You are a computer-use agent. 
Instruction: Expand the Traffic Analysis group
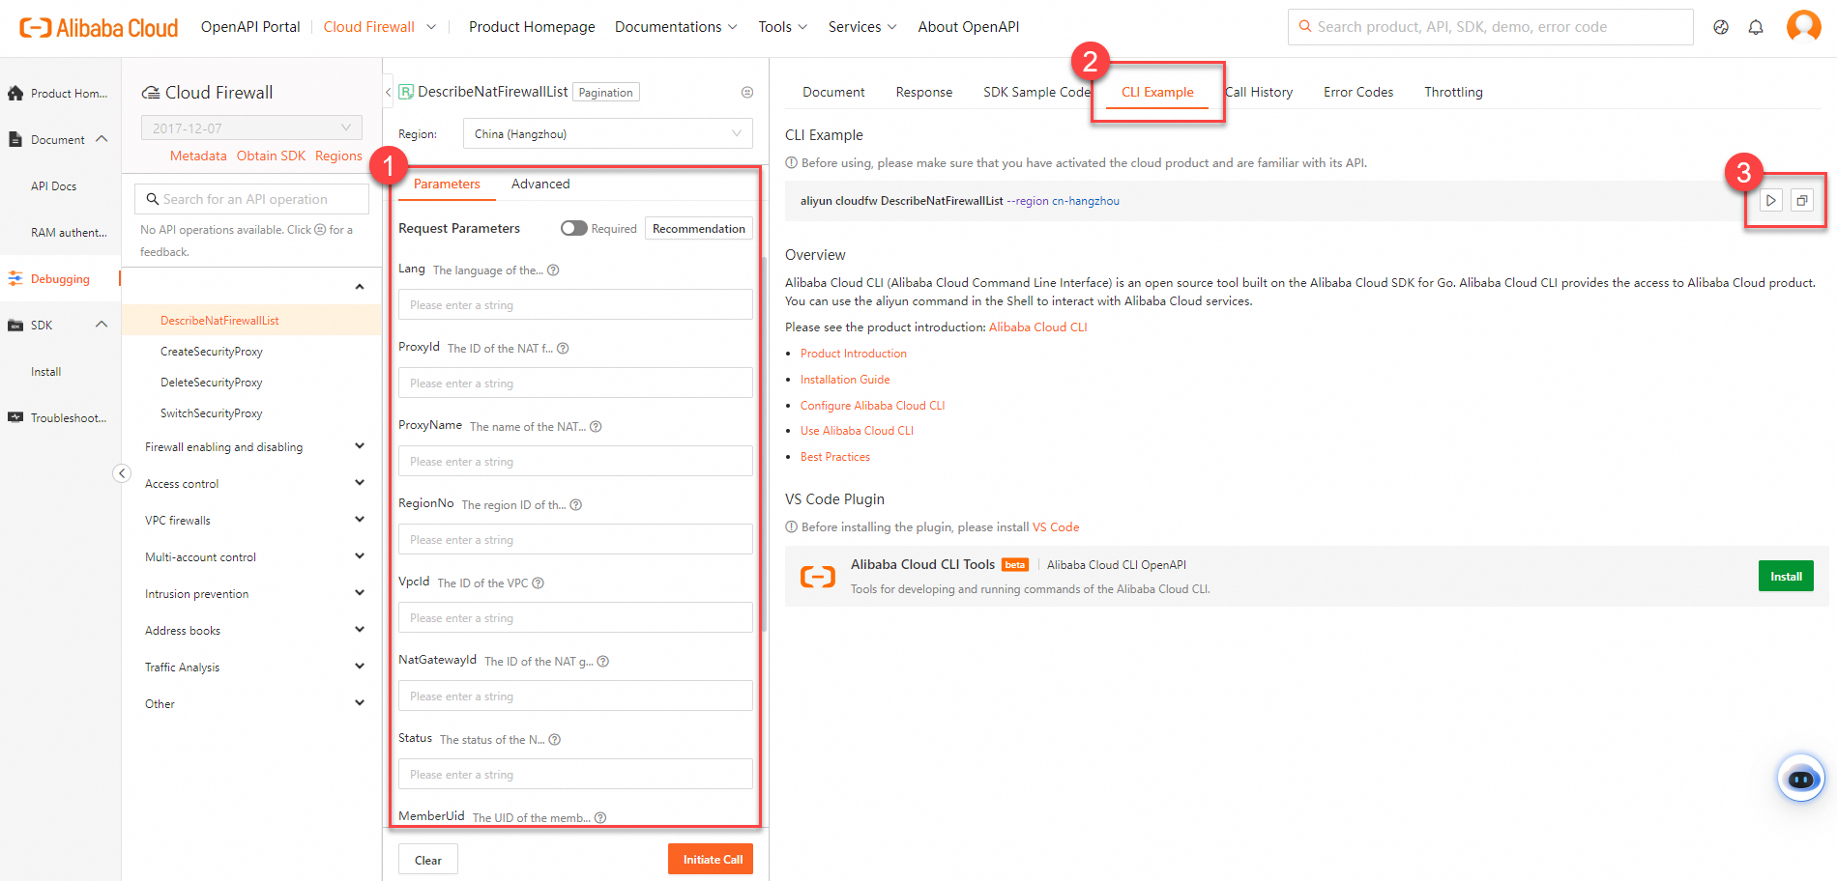click(x=360, y=667)
